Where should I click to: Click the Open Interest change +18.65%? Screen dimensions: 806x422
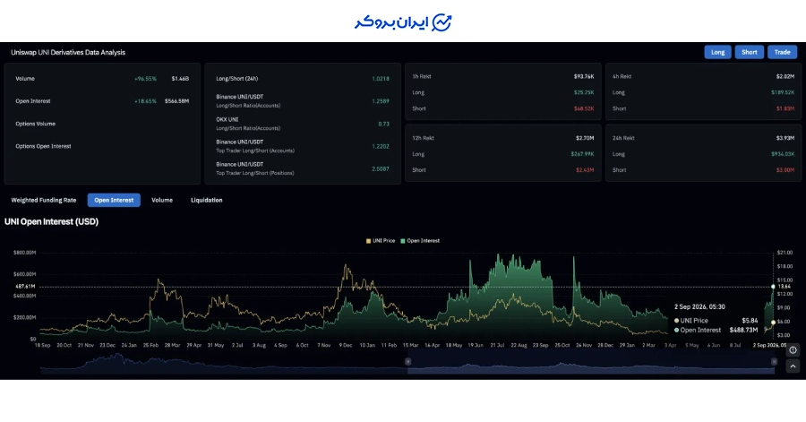[x=145, y=101]
